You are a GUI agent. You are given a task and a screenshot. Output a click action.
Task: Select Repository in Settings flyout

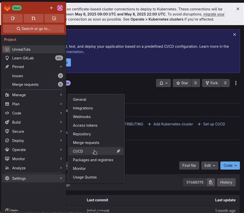coord(96,134)
